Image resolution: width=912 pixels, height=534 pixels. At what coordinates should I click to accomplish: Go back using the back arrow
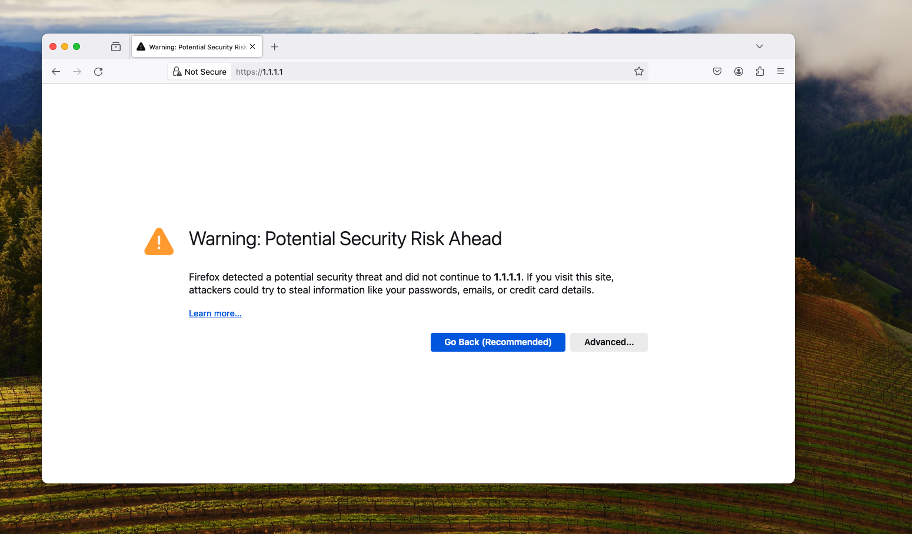56,72
